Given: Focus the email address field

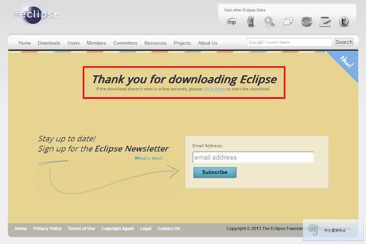Looking at the screenshot, I should click(253, 157).
